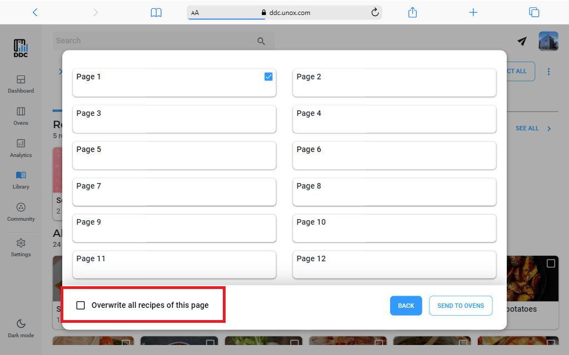Click the chevron next to SEE ALL

pyautogui.click(x=548, y=128)
